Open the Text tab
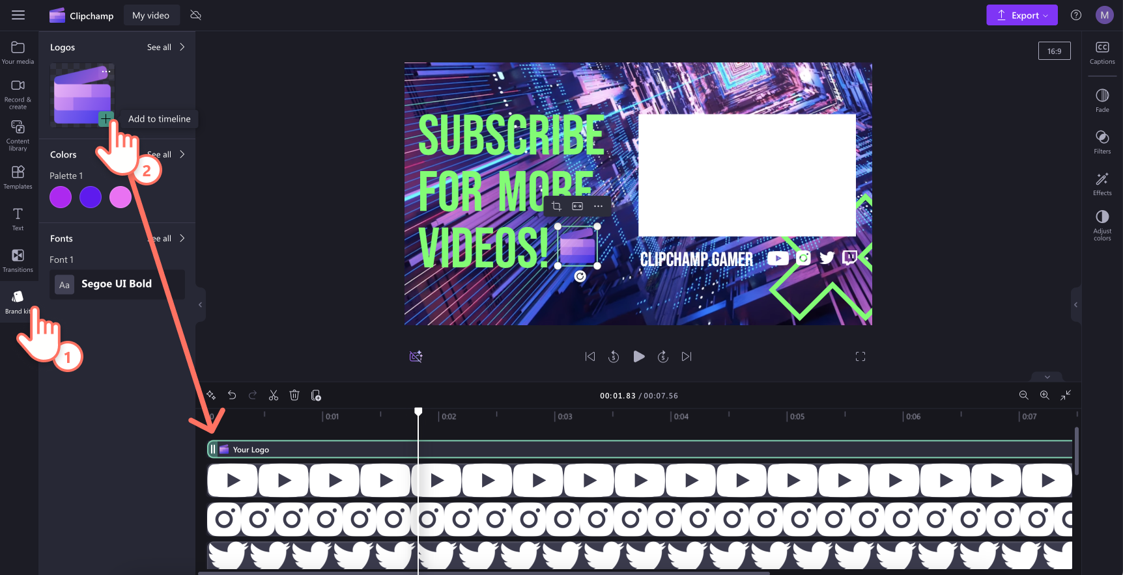Screen dimensions: 1123x575 click(x=18, y=219)
